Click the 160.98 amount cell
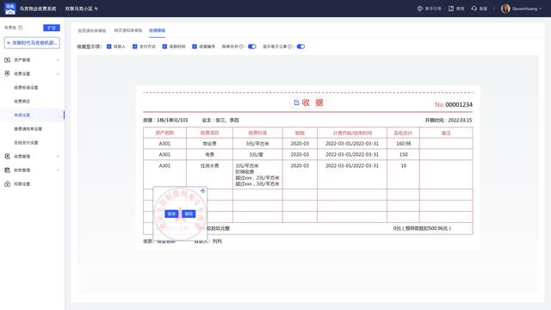551x310 pixels. (404, 144)
